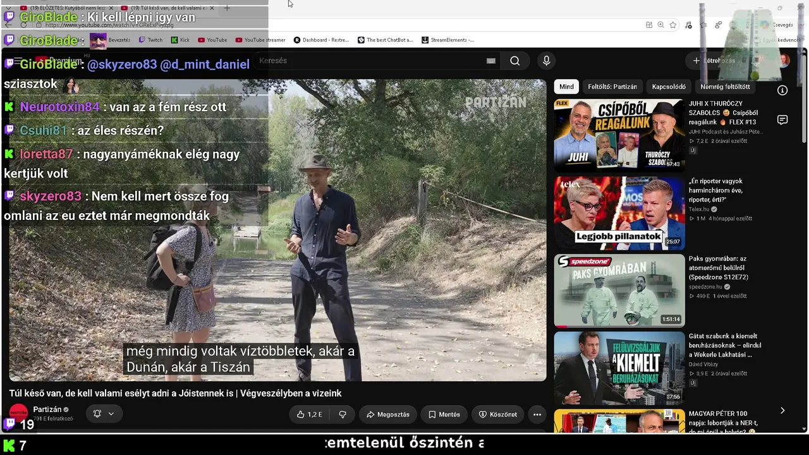Image resolution: width=809 pixels, height=455 pixels.
Task: Open the three-dot more actions under video
Action: click(537, 415)
